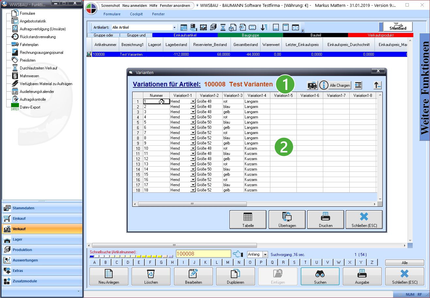The width and height of the screenshot is (430, 298).
Task: Open the Datev-Export entry
Action: coord(30,107)
